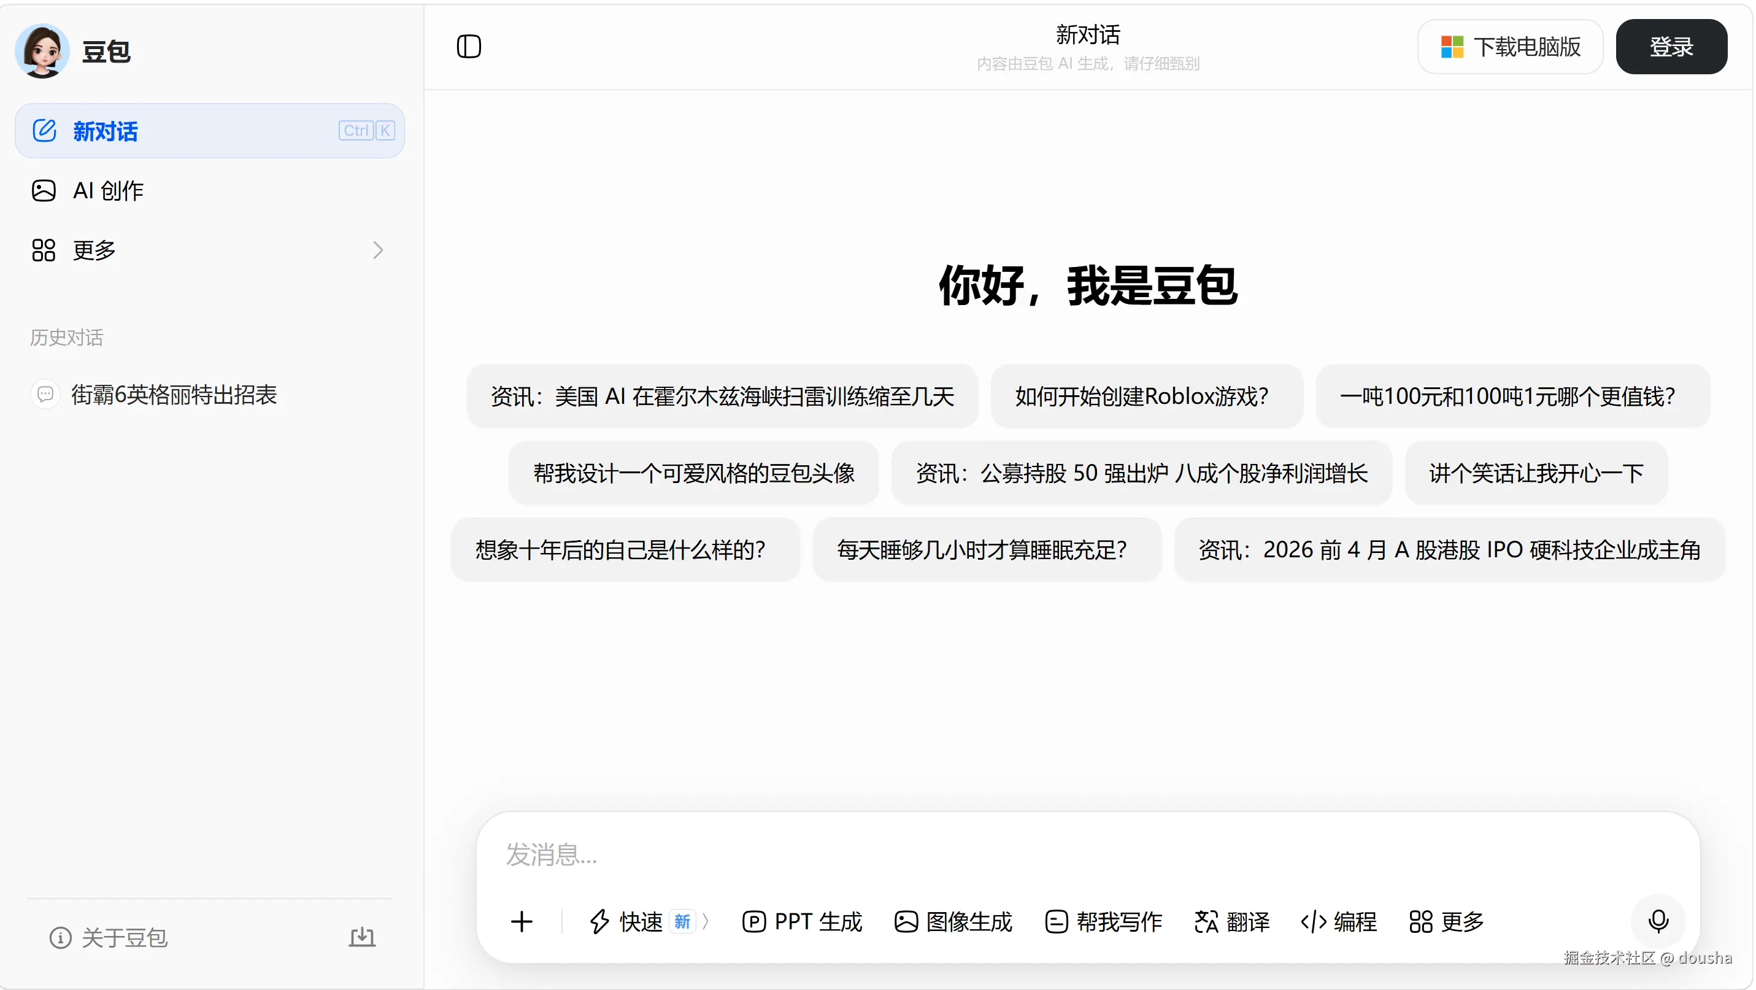Click the 登录 login button
Viewport: 1756px width, 990px height.
pos(1671,47)
